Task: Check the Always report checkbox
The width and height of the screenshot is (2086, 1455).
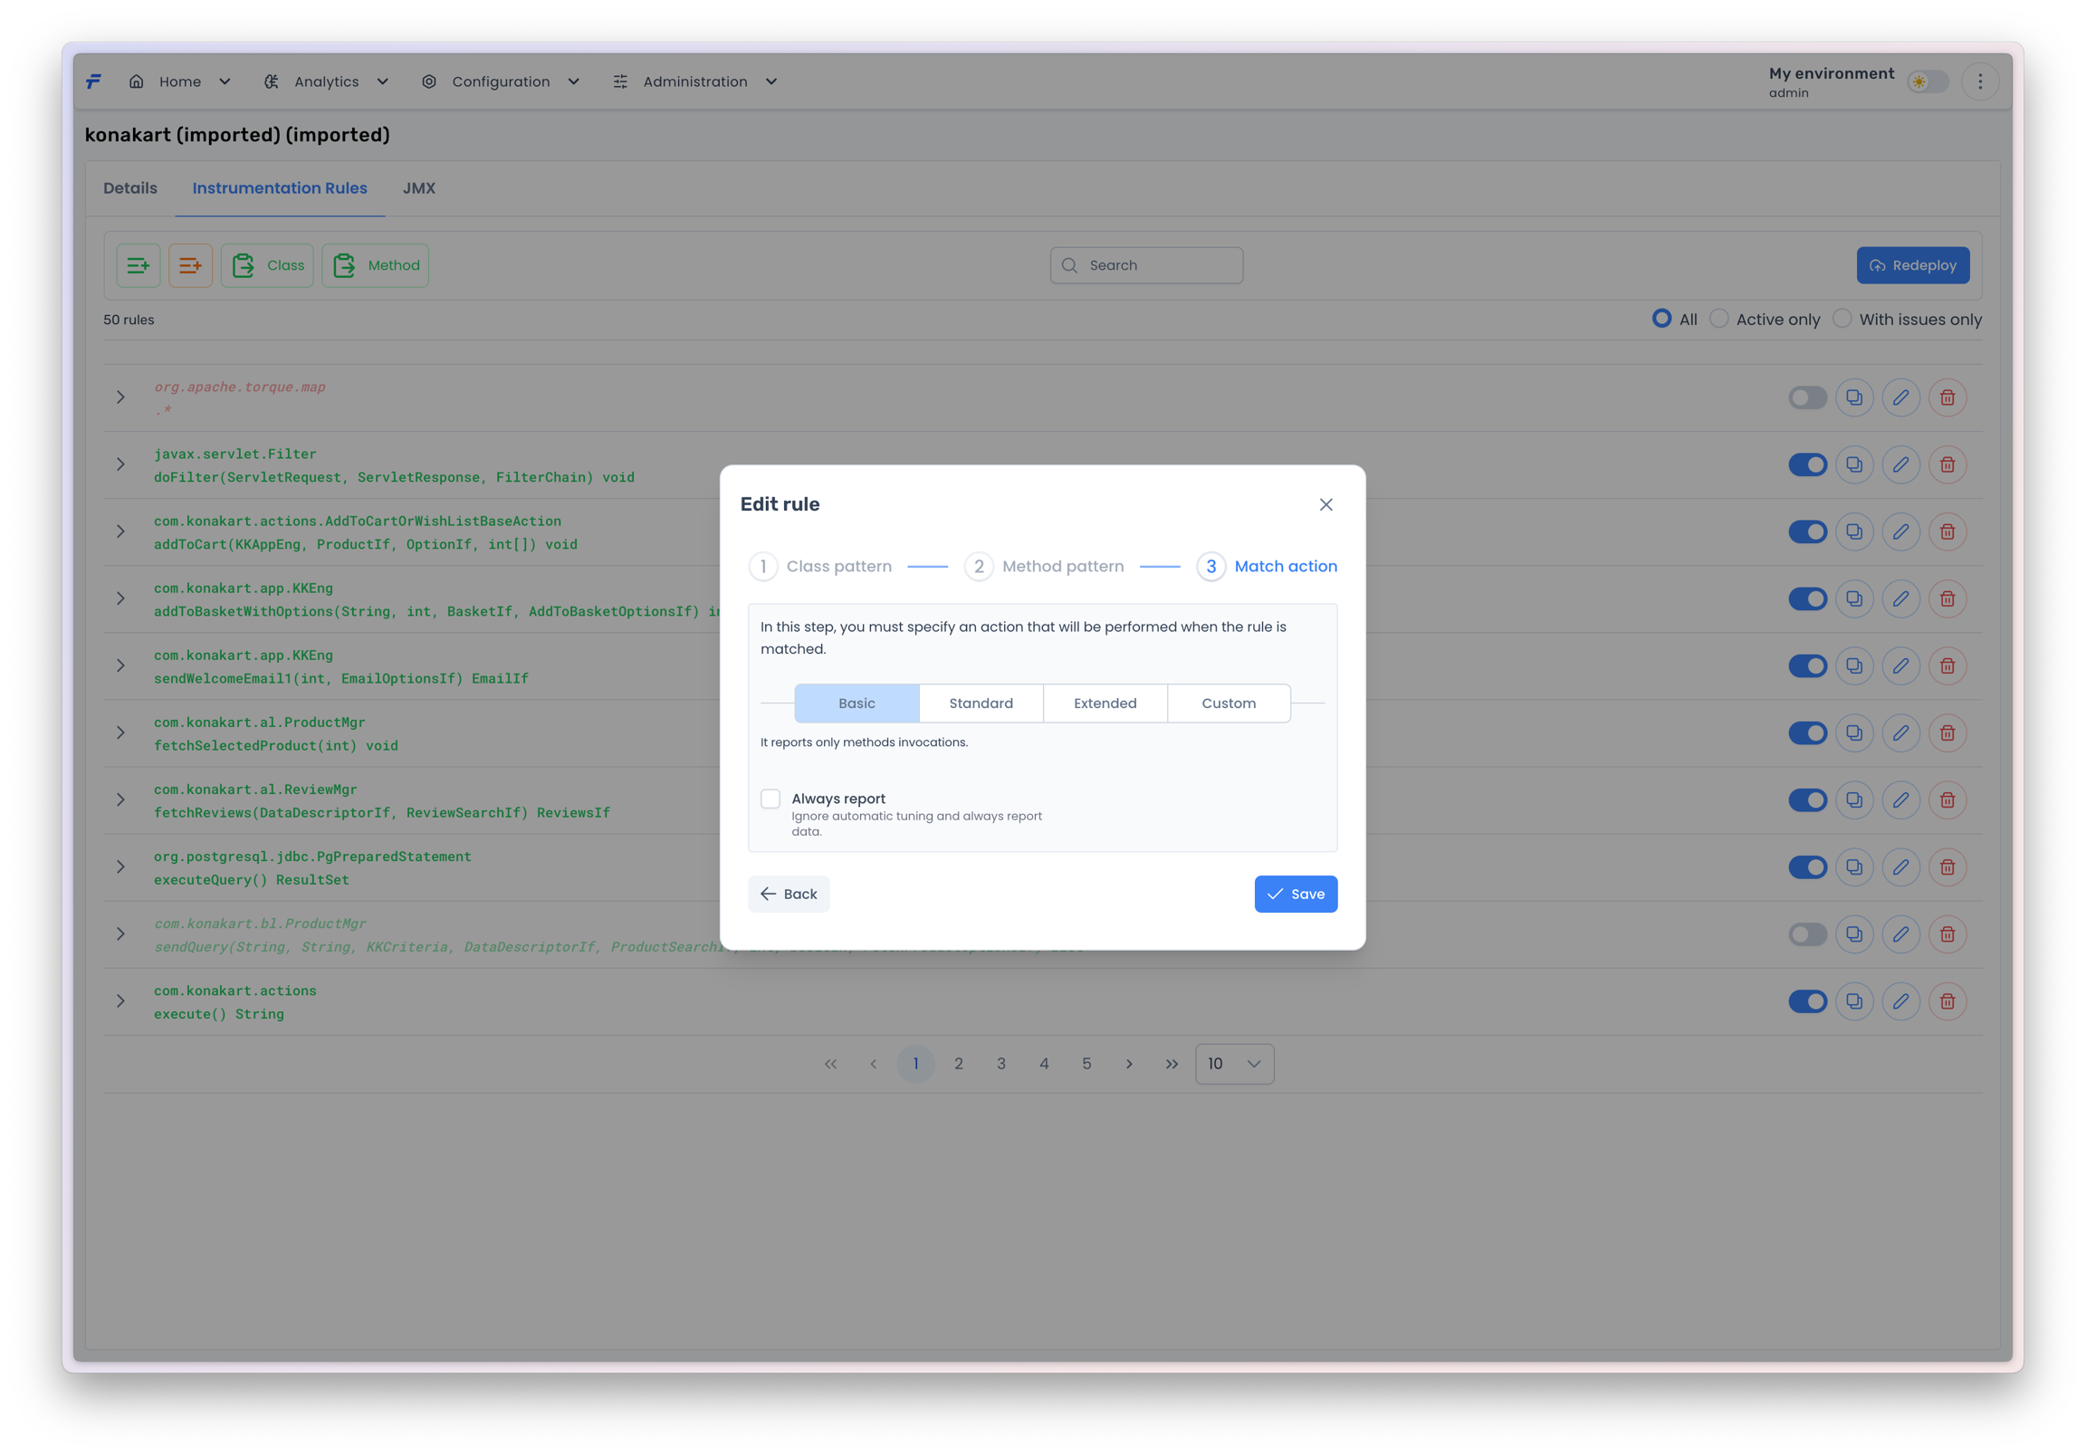Action: 770,799
